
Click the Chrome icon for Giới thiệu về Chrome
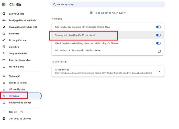pyautogui.click(x=4, y=118)
